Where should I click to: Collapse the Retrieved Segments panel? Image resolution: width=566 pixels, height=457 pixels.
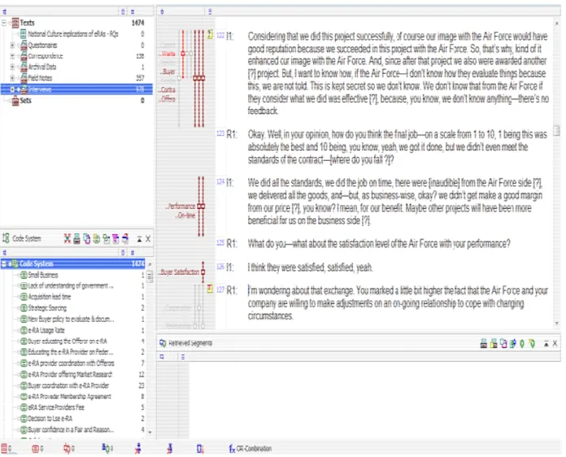click(546, 344)
